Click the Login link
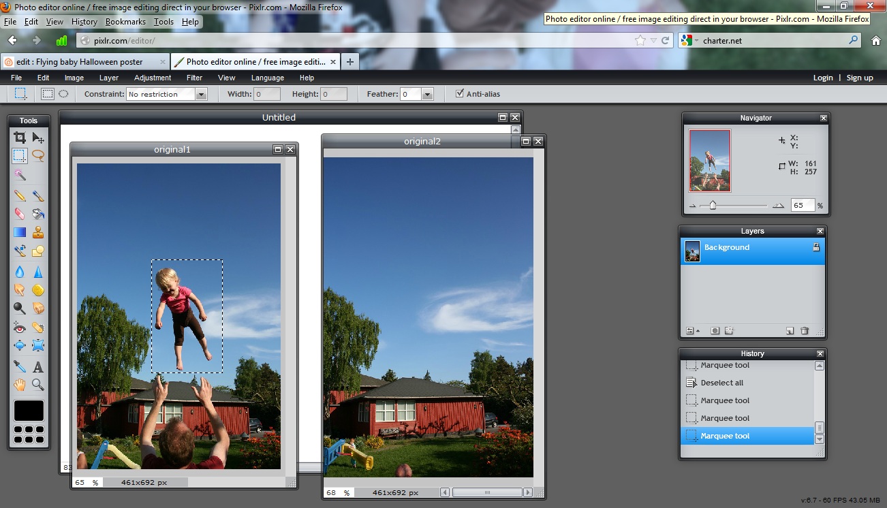This screenshot has height=508, width=887. 823,78
